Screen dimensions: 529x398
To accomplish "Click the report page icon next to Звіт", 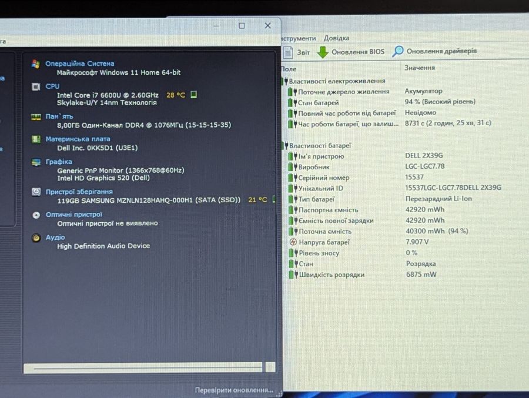I will [288, 53].
